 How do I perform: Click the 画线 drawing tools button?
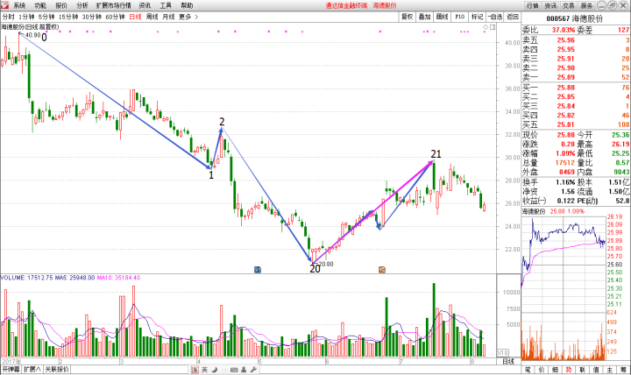click(x=443, y=17)
